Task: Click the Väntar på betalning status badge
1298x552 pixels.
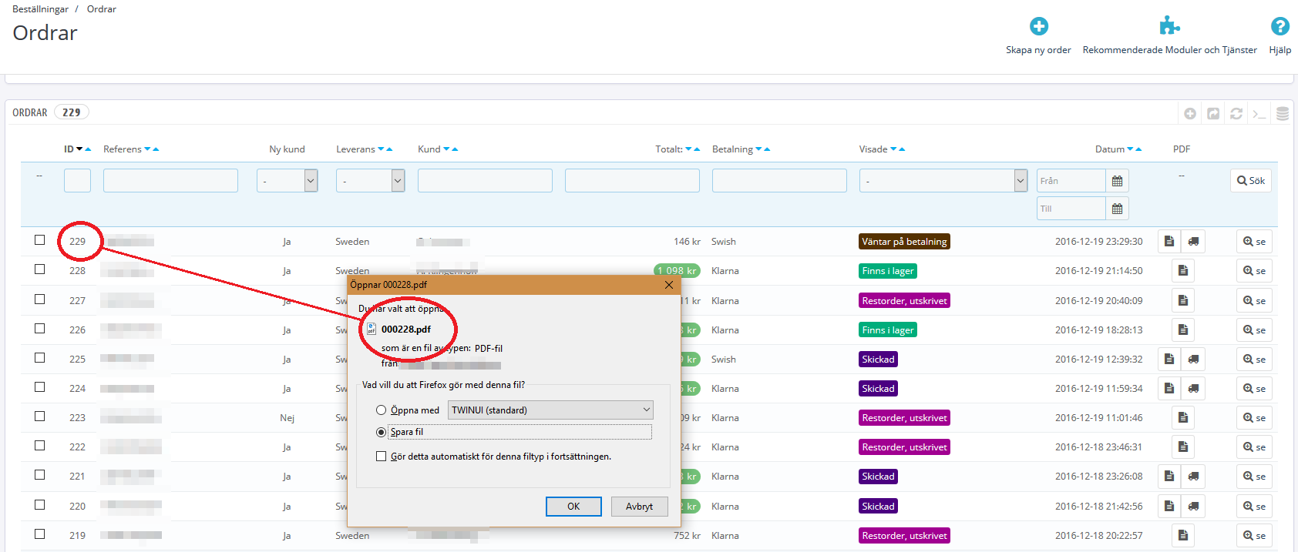Action: coord(904,242)
